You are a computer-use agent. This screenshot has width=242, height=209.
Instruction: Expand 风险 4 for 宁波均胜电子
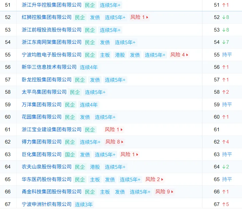(179, 55)
